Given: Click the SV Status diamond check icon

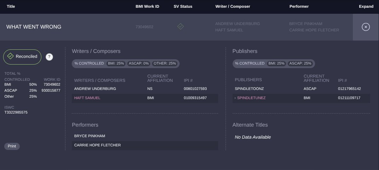Looking at the screenshot, I should (180, 26).
